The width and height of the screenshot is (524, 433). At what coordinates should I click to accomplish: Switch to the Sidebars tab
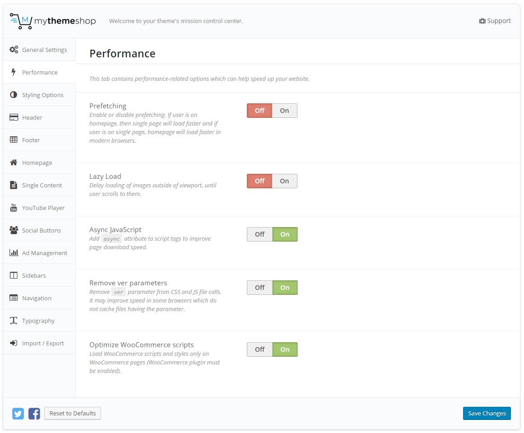[x=39, y=275]
